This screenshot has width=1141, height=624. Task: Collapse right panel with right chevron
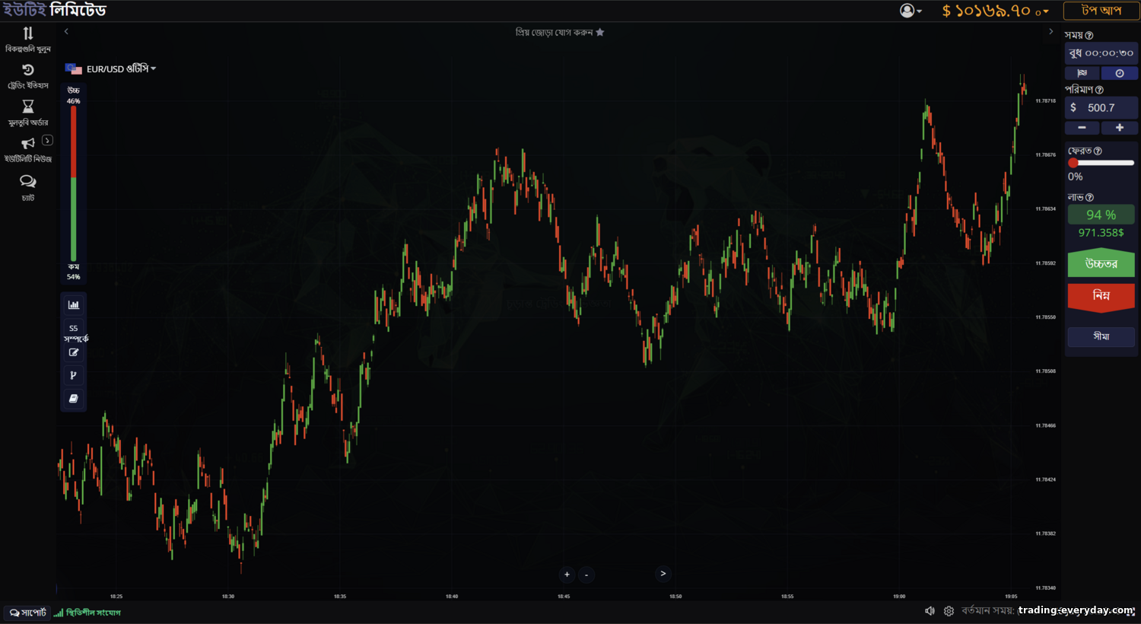(1051, 31)
